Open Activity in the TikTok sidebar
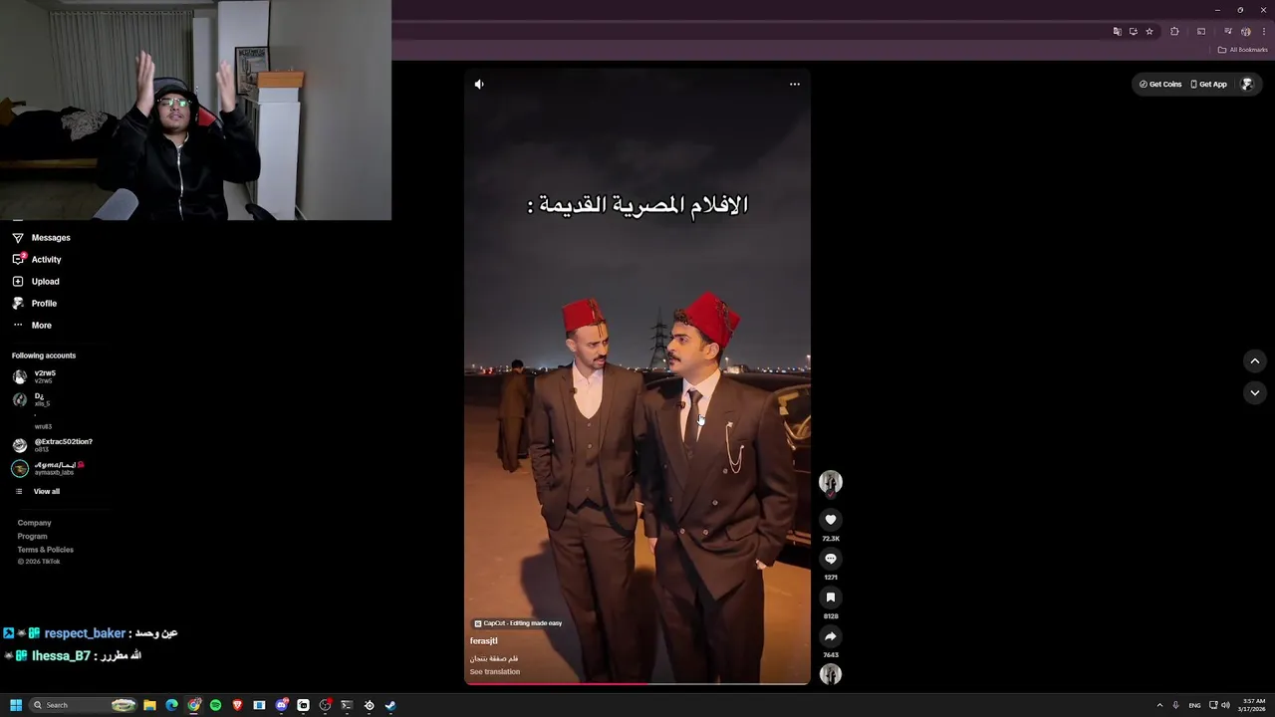Image resolution: width=1275 pixels, height=717 pixels. 38,260
